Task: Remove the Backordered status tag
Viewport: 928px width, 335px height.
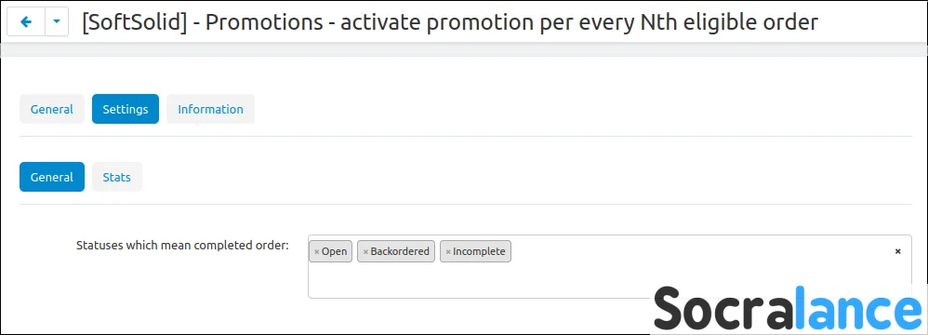Action: pyautogui.click(x=365, y=251)
